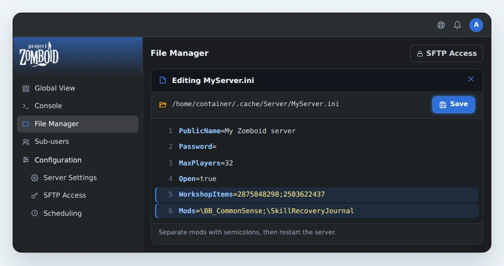Click the key icon beside SFTP Access
Image resolution: width=504 pixels, height=266 pixels.
coord(35,196)
